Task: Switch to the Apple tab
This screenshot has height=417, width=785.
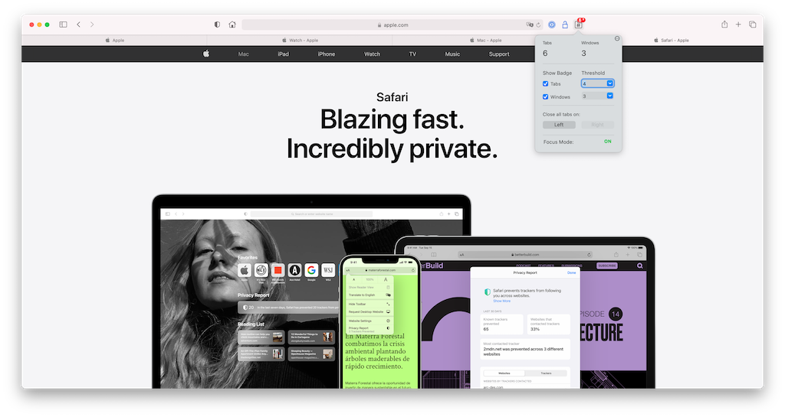Action: coord(115,40)
